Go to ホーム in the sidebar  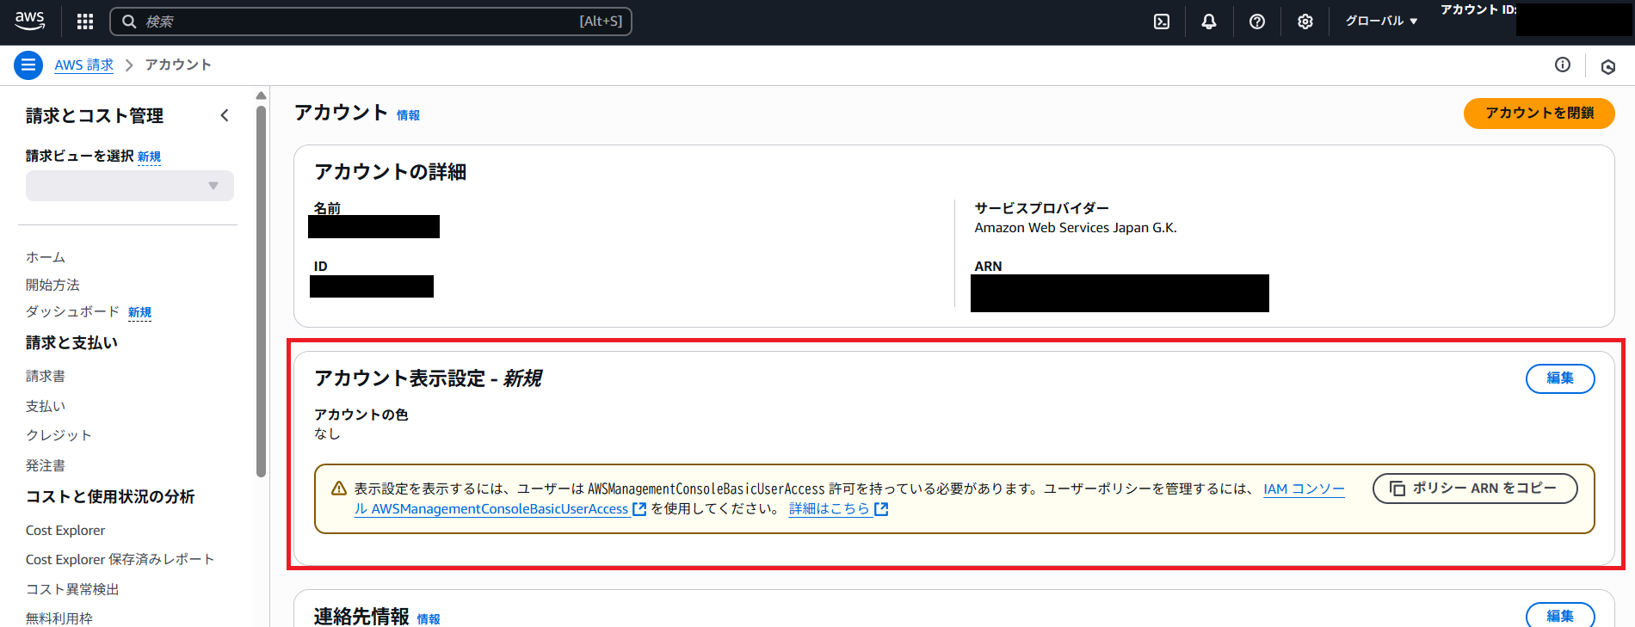click(46, 257)
